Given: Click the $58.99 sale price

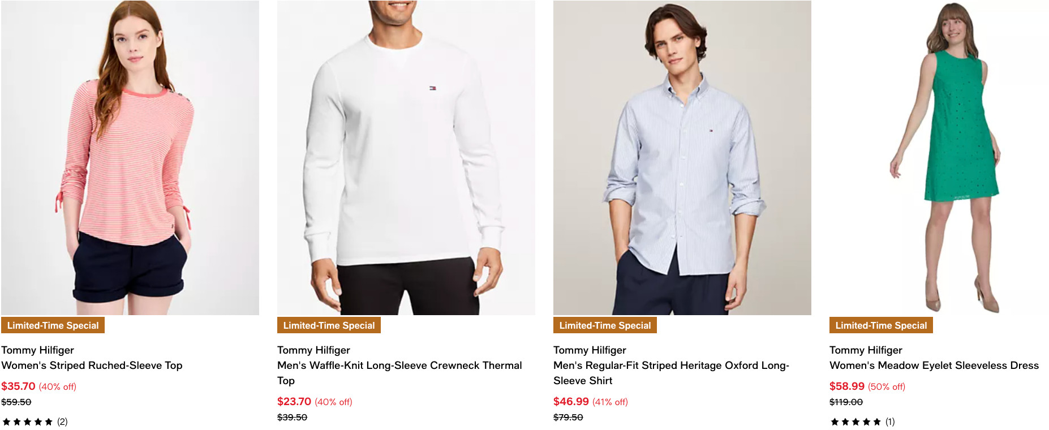Looking at the screenshot, I should [x=846, y=386].
